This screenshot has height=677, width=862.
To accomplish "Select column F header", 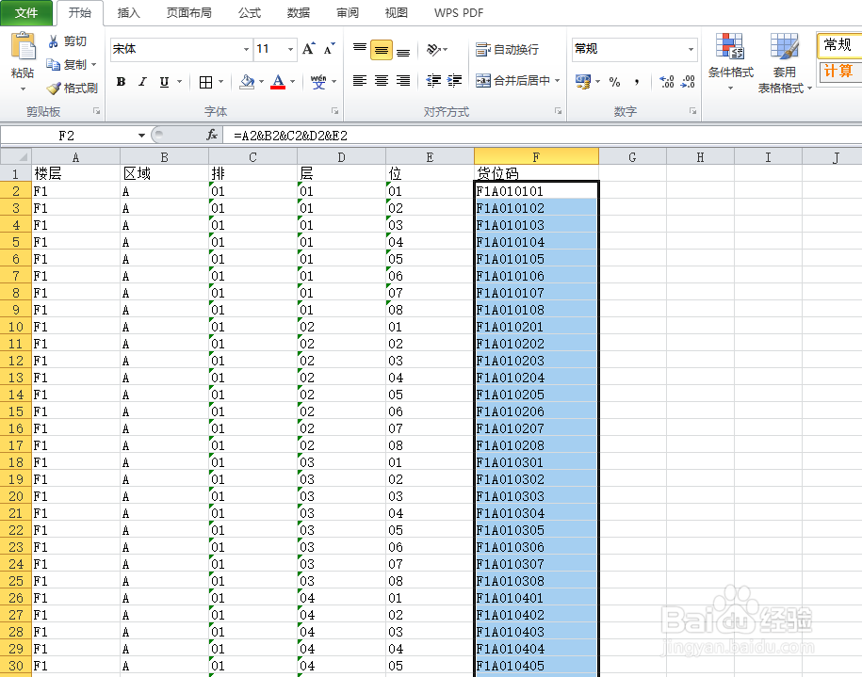I will [536, 156].
